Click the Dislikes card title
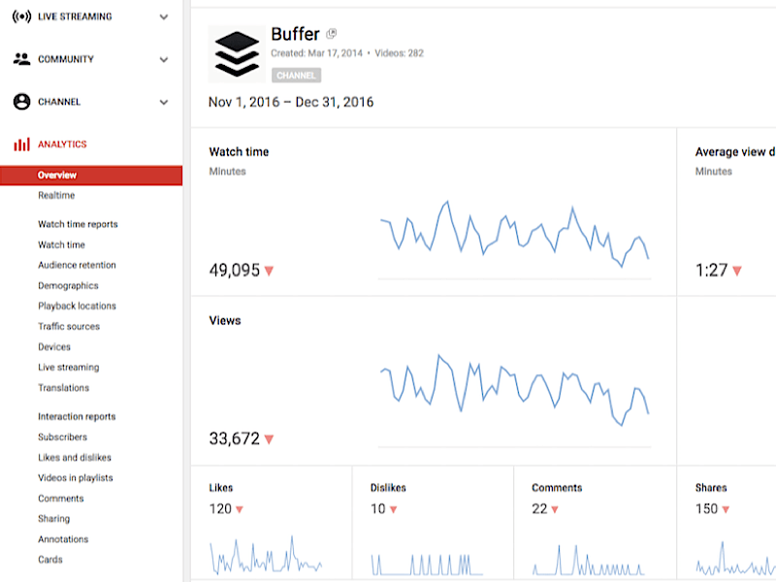Viewport: 776px width, 582px height. click(388, 488)
